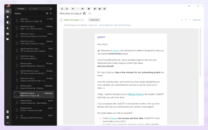Open the Sent paper-plane icon in sidebar
The height and width of the screenshot is (130, 208).
click(x=8, y=28)
